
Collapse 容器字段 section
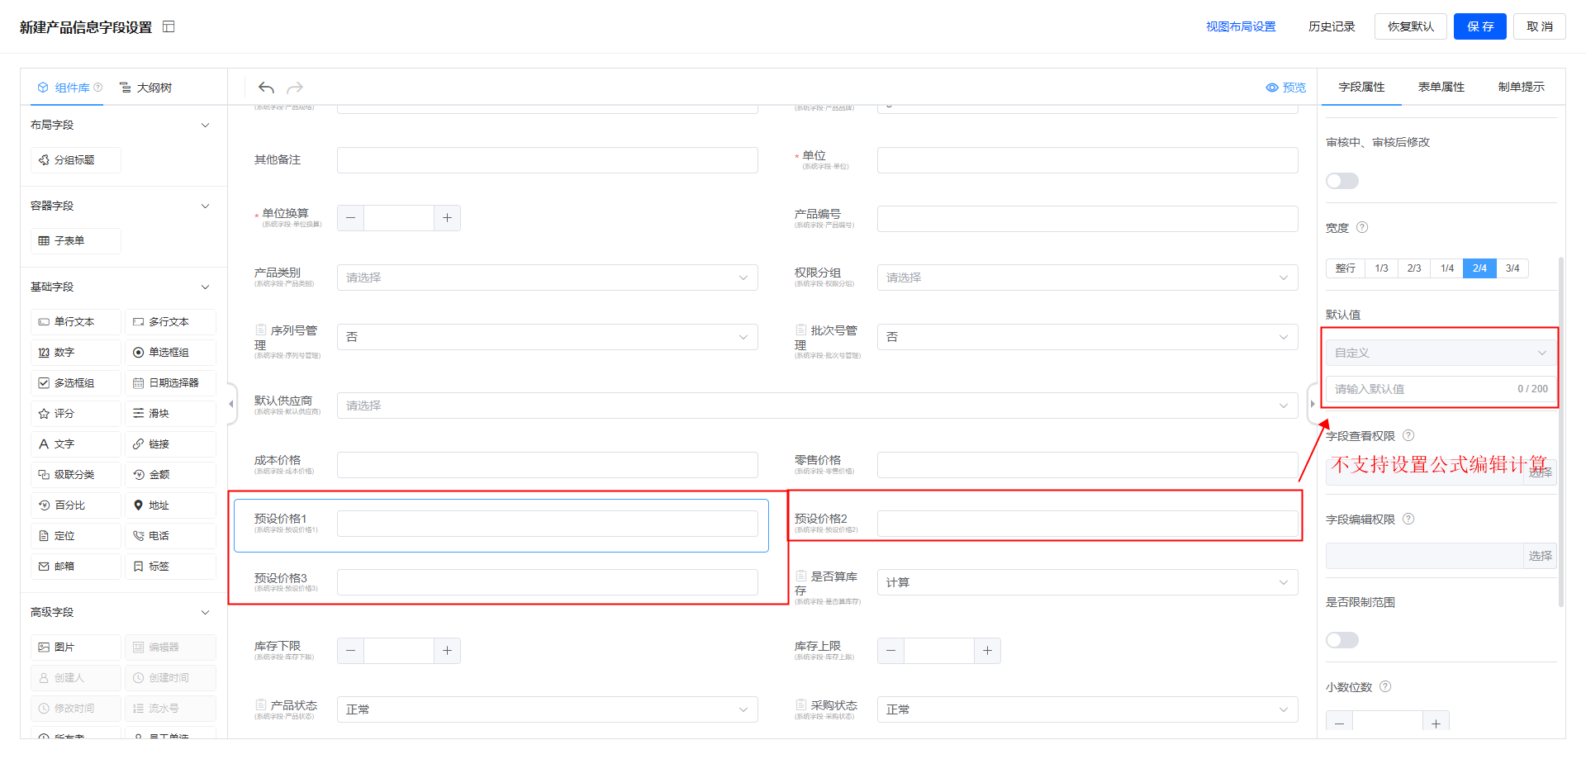coord(206,206)
